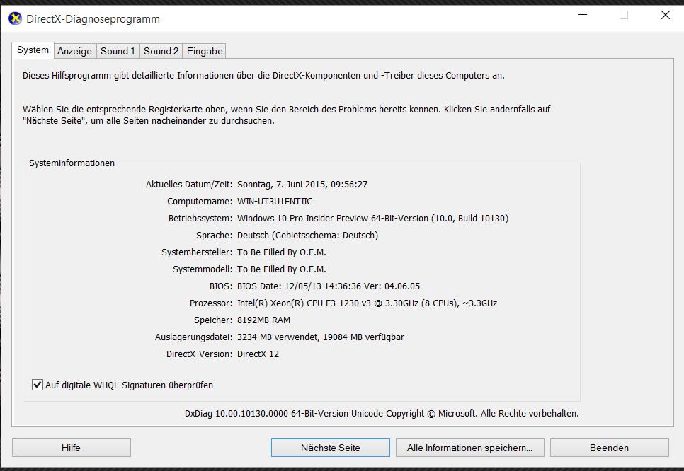Open the Sound 1 tab
Screen dimensions: 684x471
point(118,51)
